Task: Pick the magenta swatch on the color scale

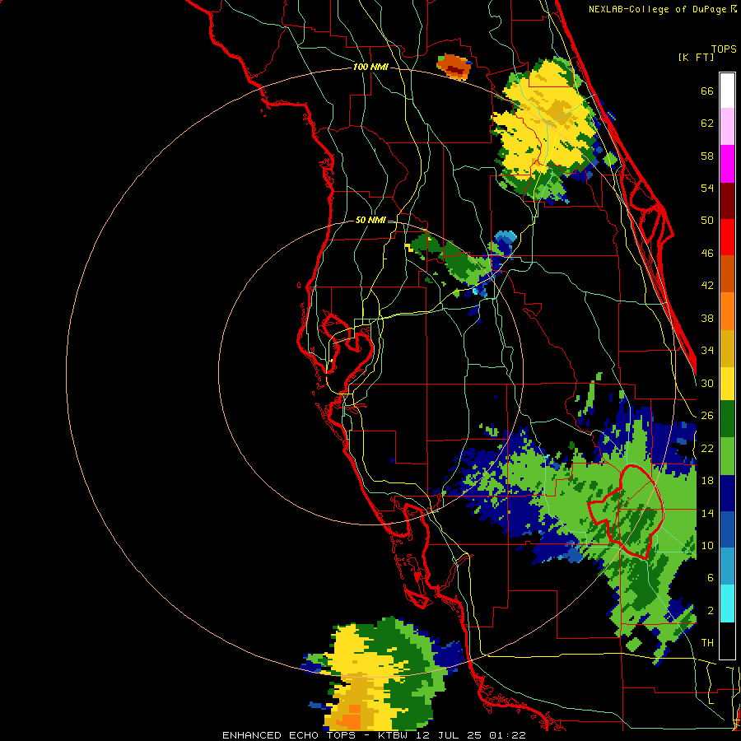Action: pyautogui.click(x=727, y=164)
